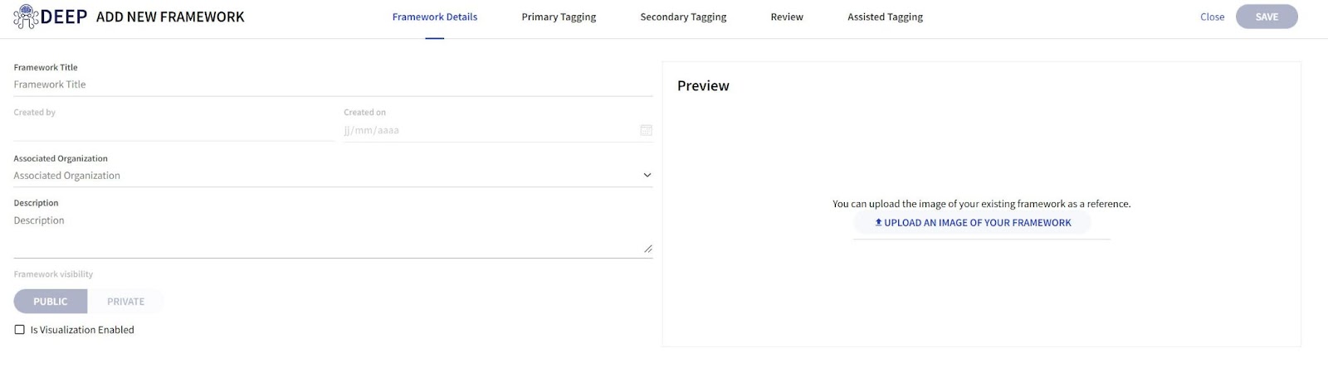
Task: Click the upload arrow icon for framework image
Action: point(878,222)
